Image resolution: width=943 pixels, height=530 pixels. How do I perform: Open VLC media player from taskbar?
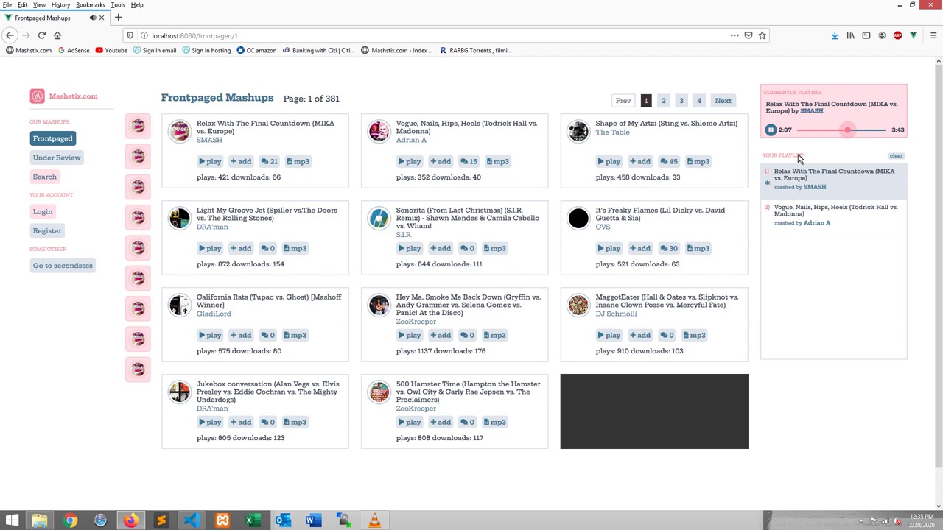374,521
